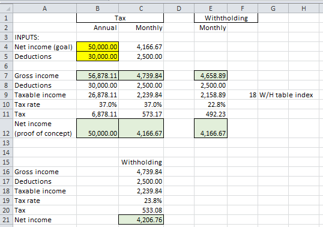Select row 7 header
Screen dimensions: 323x227
(7, 76)
